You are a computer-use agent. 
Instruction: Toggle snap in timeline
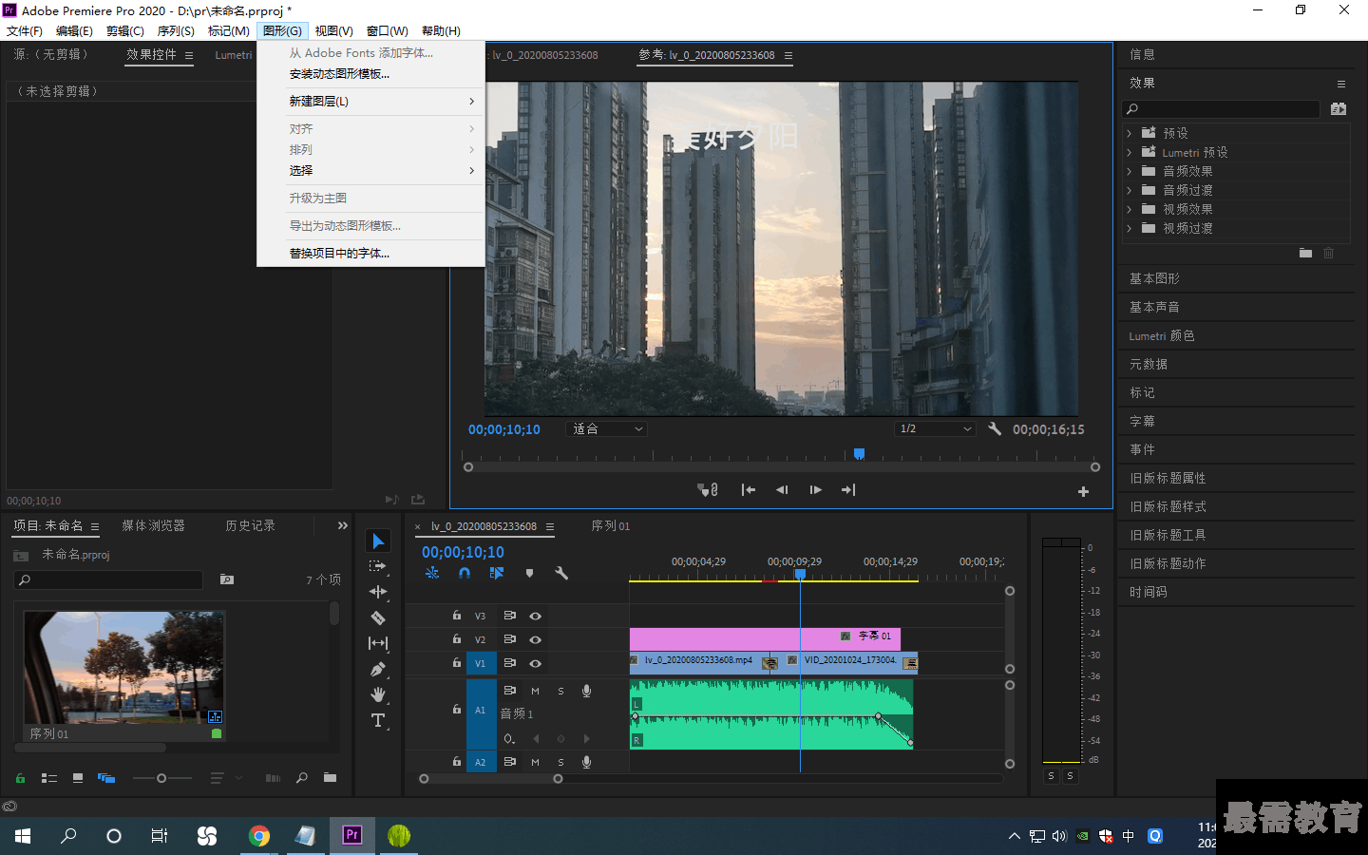[465, 573]
